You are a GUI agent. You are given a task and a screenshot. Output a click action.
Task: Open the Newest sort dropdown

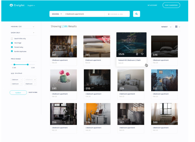click(166, 27)
